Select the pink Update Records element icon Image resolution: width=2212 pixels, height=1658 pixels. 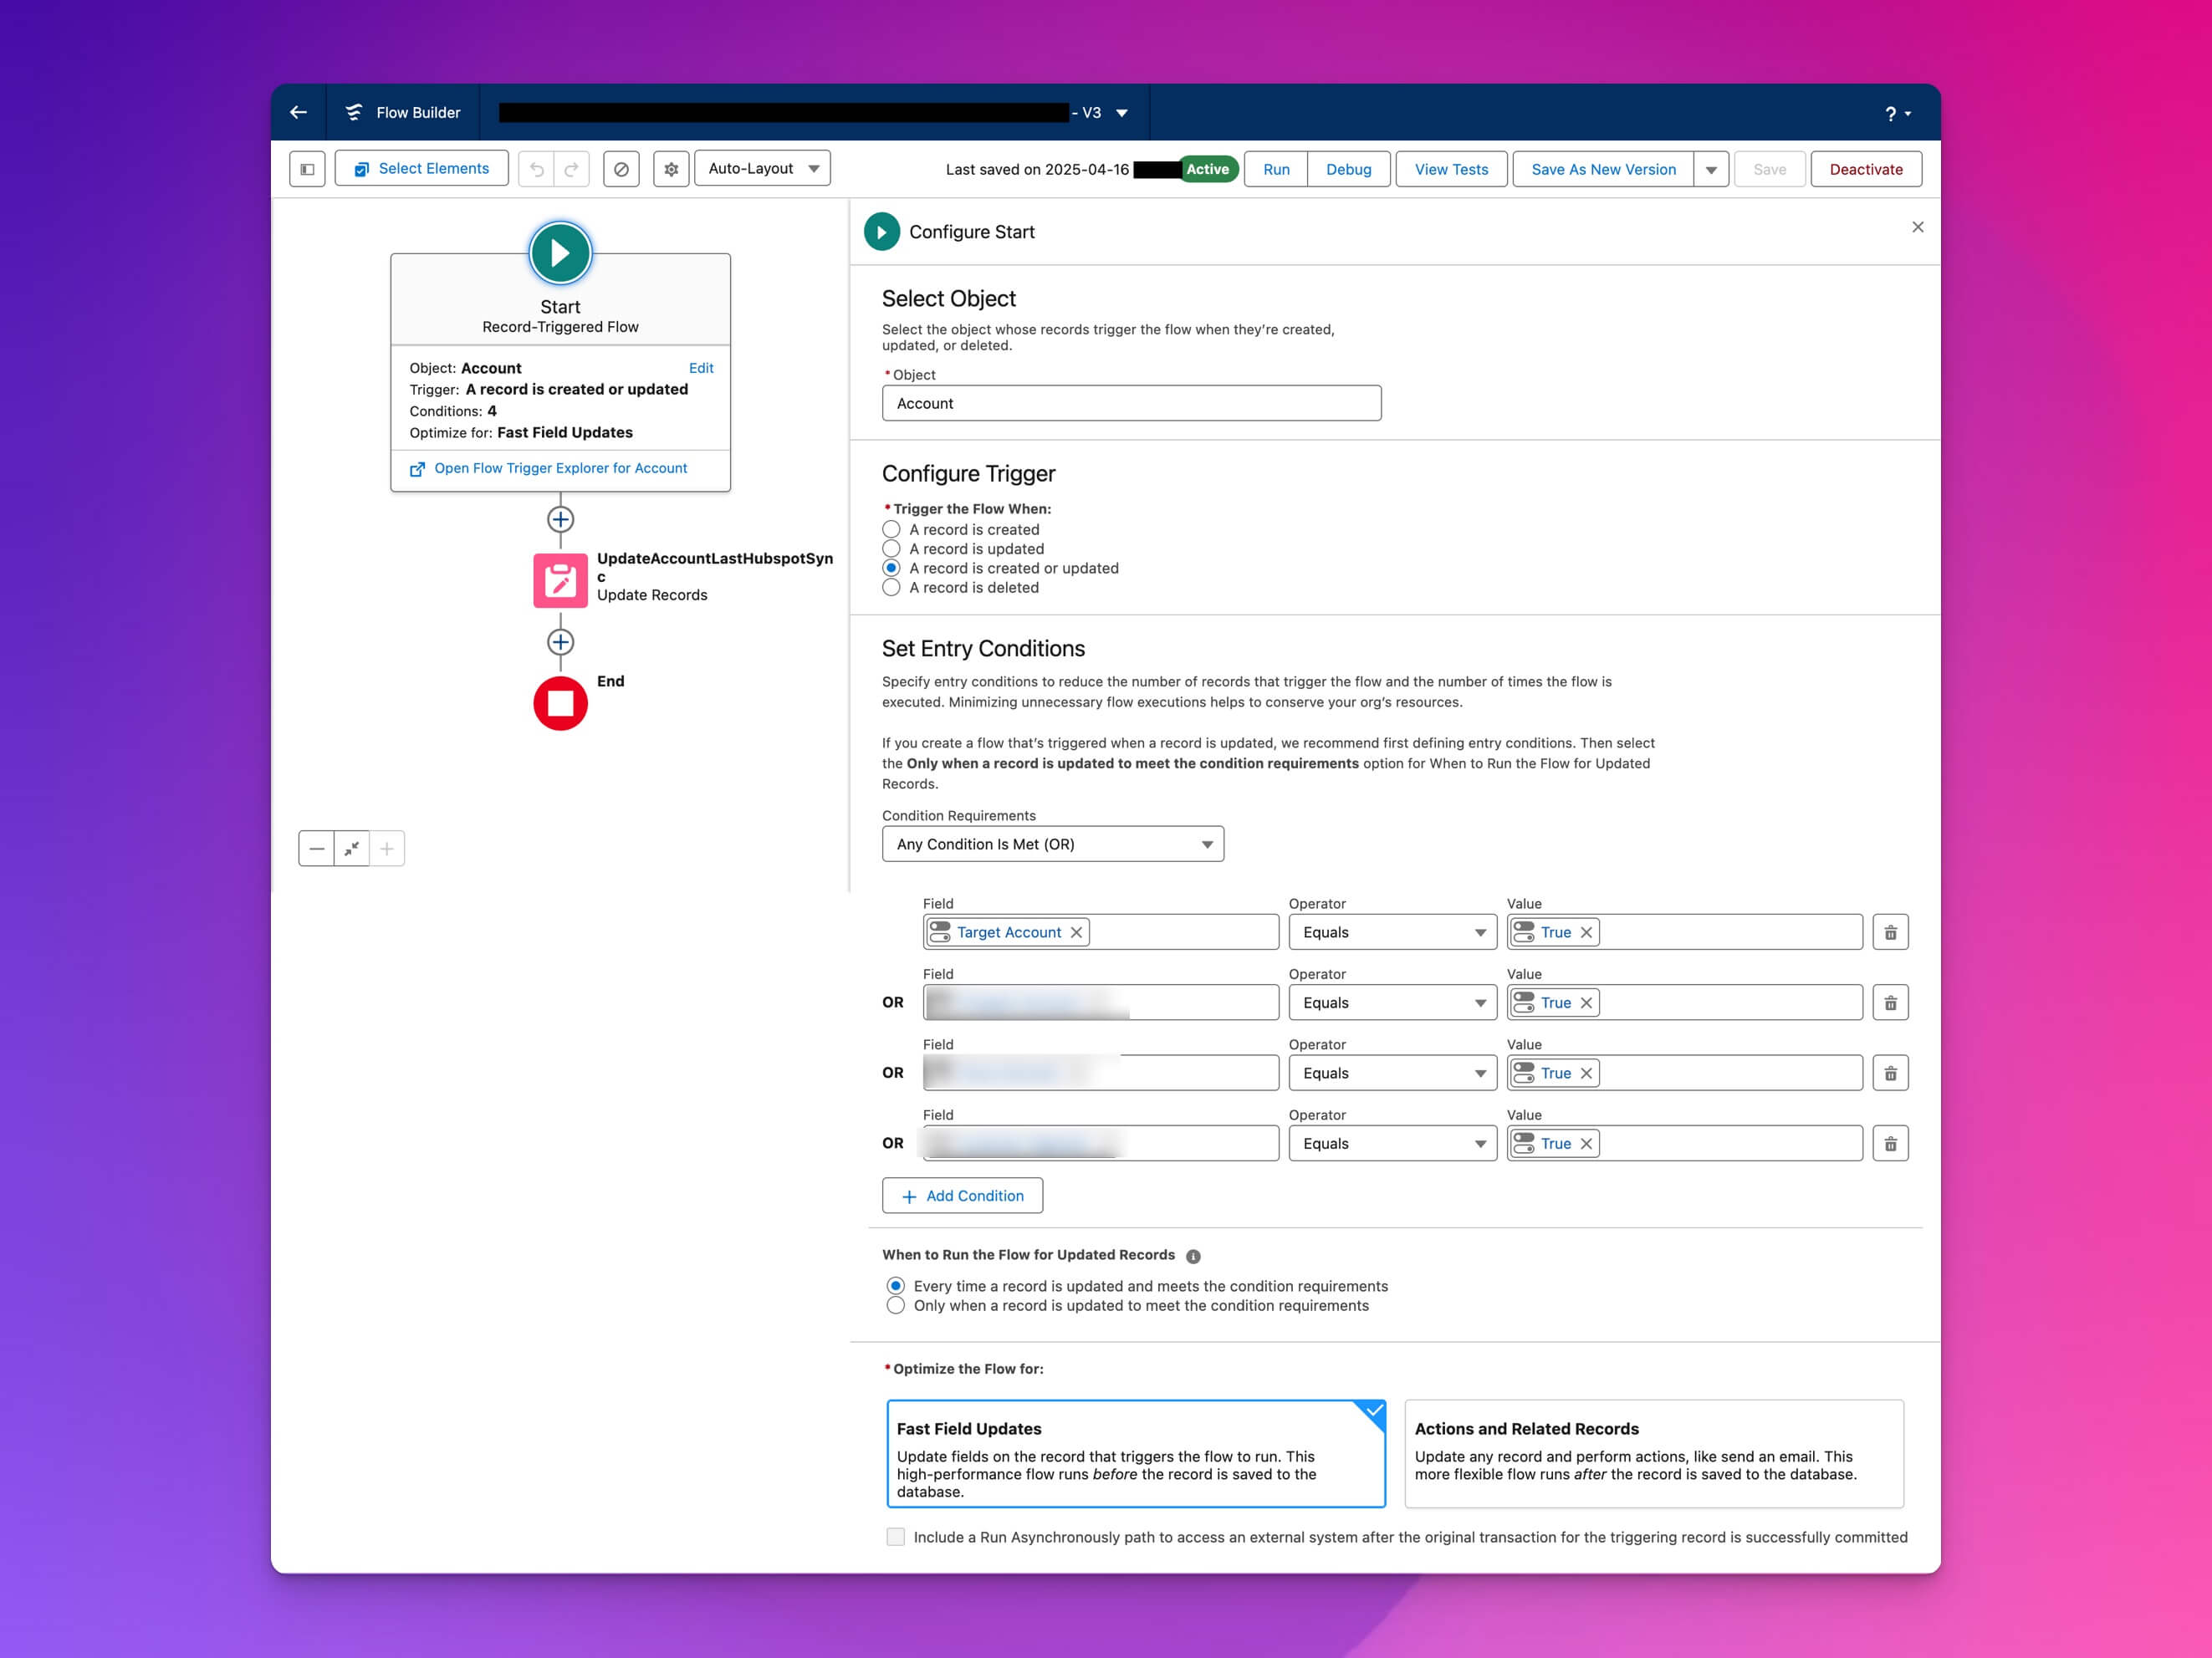tap(560, 580)
